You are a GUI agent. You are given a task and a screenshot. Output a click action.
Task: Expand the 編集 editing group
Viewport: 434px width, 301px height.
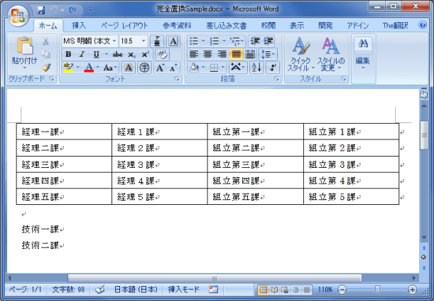pyautogui.click(x=362, y=57)
